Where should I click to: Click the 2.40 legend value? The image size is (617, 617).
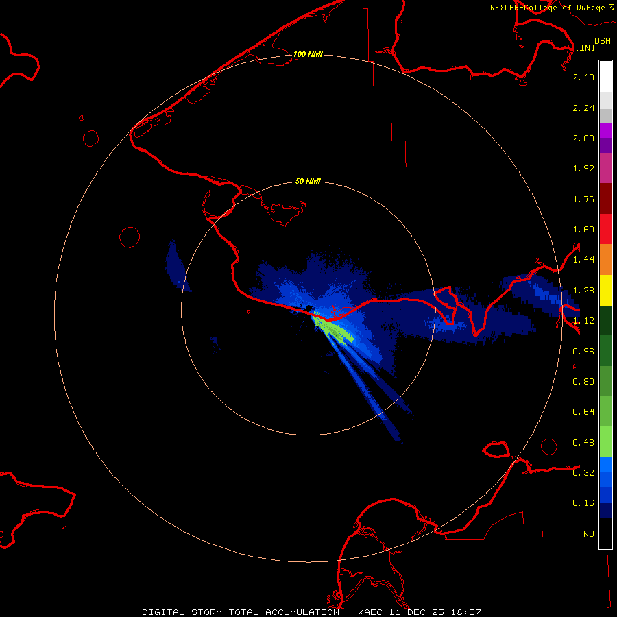point(583,77)
